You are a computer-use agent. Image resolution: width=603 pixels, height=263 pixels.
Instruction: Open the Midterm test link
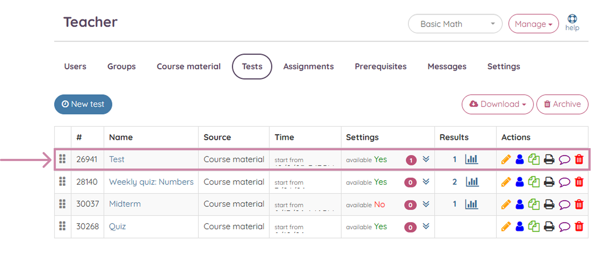coord(125,204)
